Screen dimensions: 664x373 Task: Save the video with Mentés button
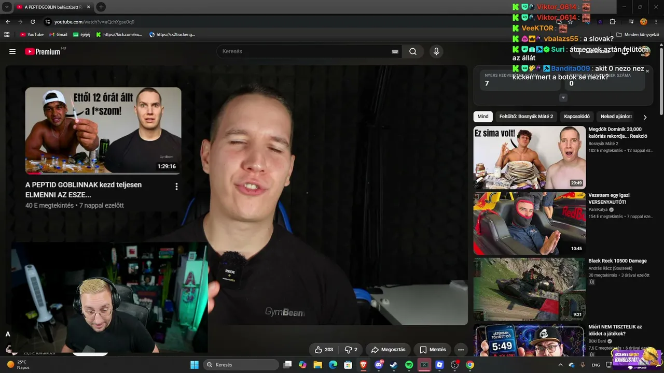pos(433,350)
